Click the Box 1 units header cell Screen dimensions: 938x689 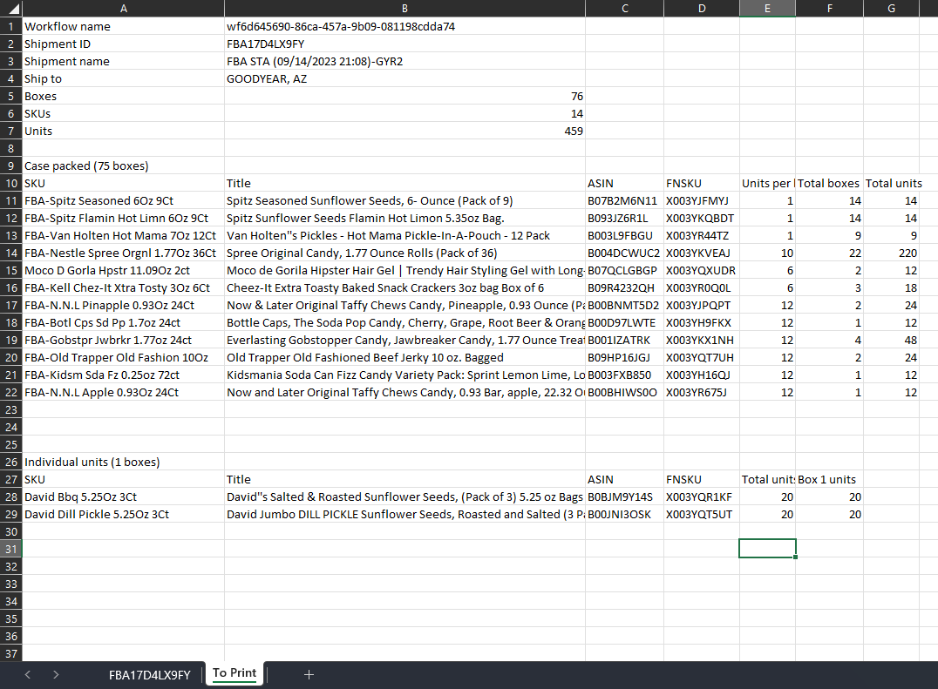click(x=830, y=479)
